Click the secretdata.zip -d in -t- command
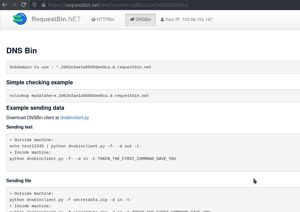Image resolution: width=300 pixels, height=212 pixels. click(71, 200)
